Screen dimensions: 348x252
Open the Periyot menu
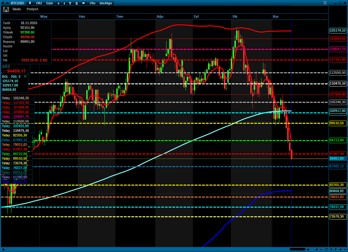click(32, 9)
